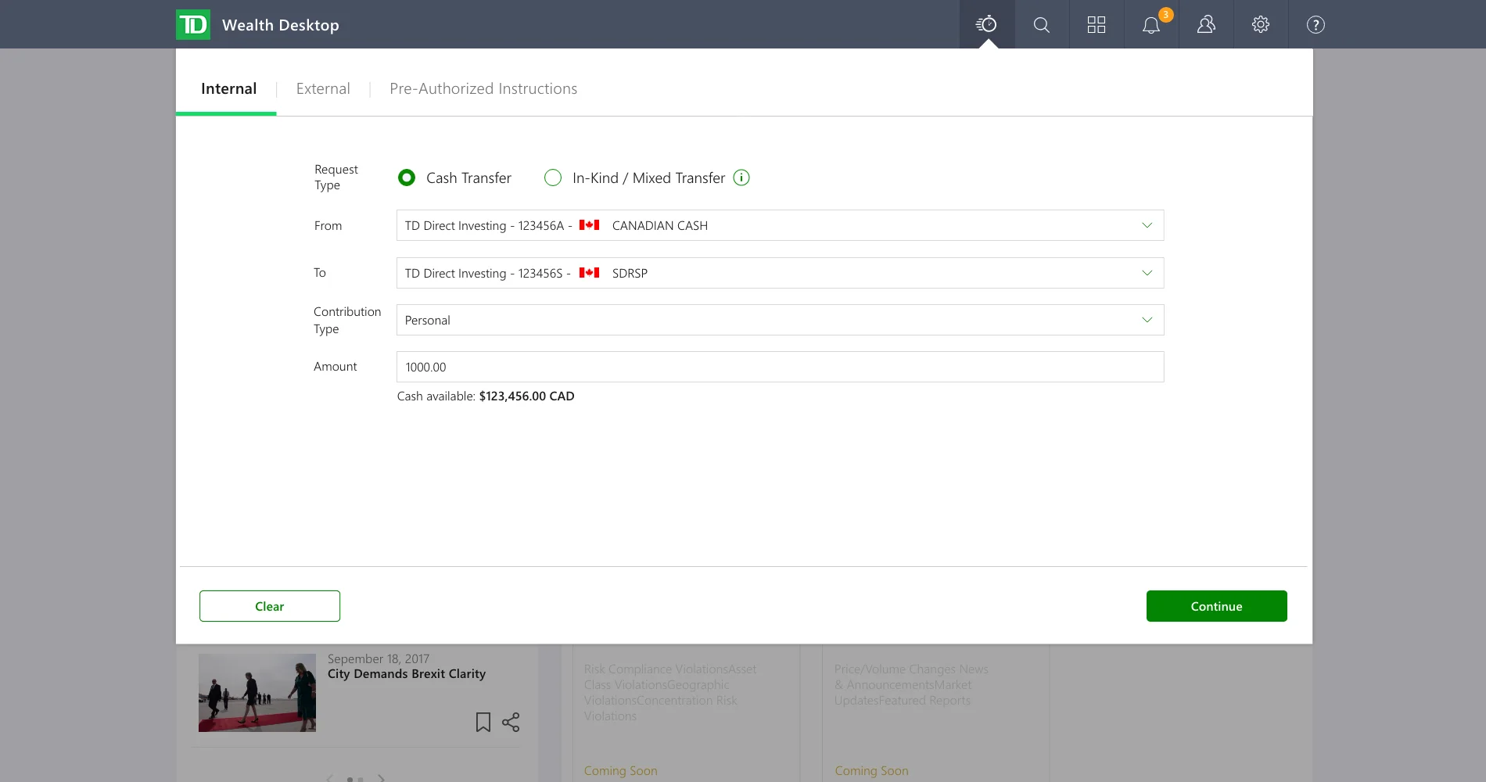Open the user profile icon
1486x782 pixels.
[1206, 25]
